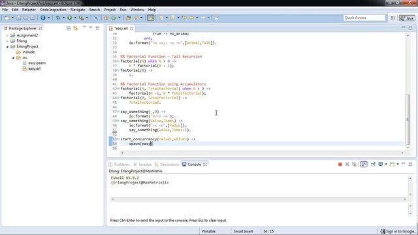Click Collapse All in Package Explorer
This screenshot has height=235, width=418.
[69, 28]
